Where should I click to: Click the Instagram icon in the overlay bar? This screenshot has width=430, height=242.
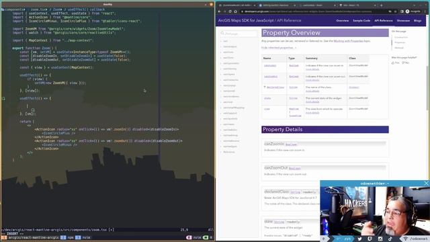[380, 239]
